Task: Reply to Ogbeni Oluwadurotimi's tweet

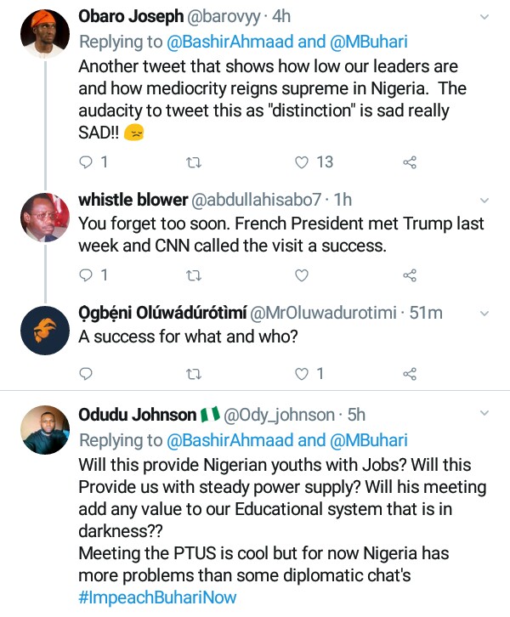Action: coord(85,374)
